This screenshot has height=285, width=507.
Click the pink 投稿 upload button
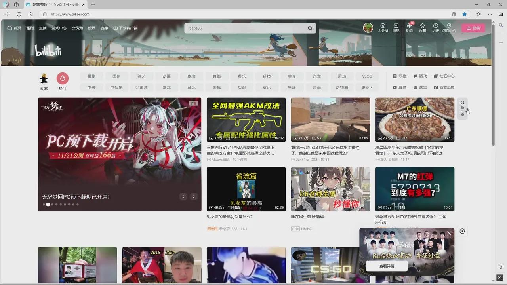[473, 28]
